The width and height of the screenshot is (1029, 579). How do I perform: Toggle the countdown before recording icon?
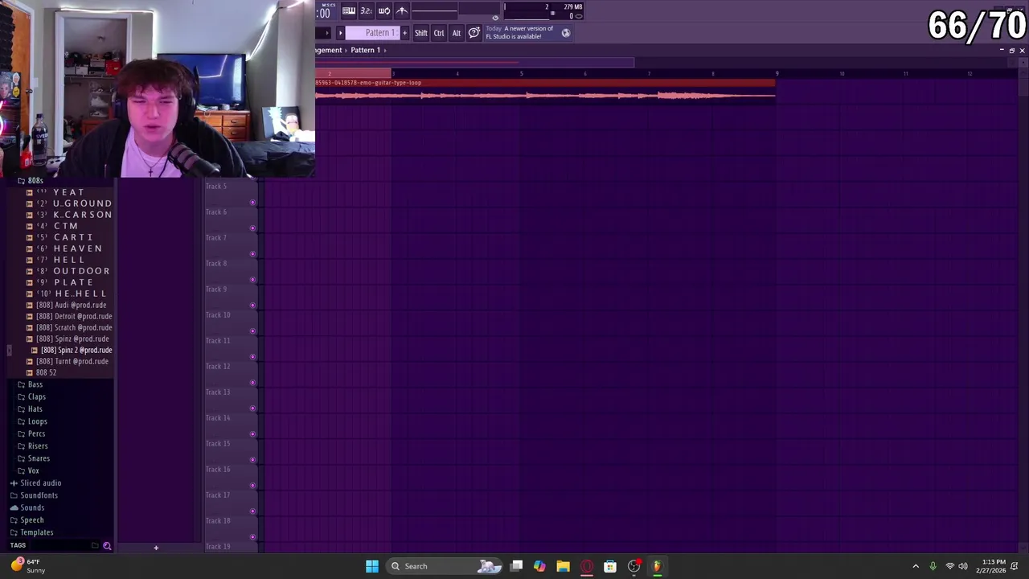point(366,10)
